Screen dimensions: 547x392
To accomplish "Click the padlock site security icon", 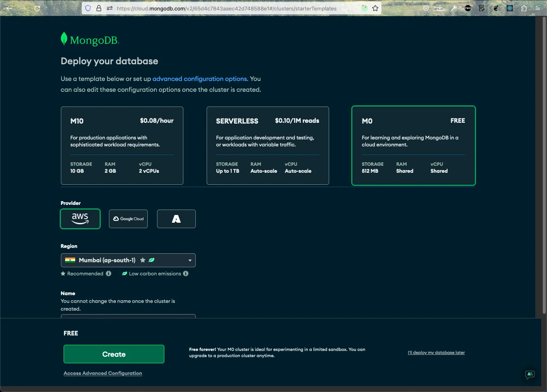I will (99, 8).
